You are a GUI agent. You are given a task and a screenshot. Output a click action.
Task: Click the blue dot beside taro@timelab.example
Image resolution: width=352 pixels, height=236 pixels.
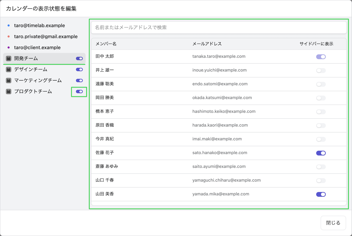click(9, 25)
